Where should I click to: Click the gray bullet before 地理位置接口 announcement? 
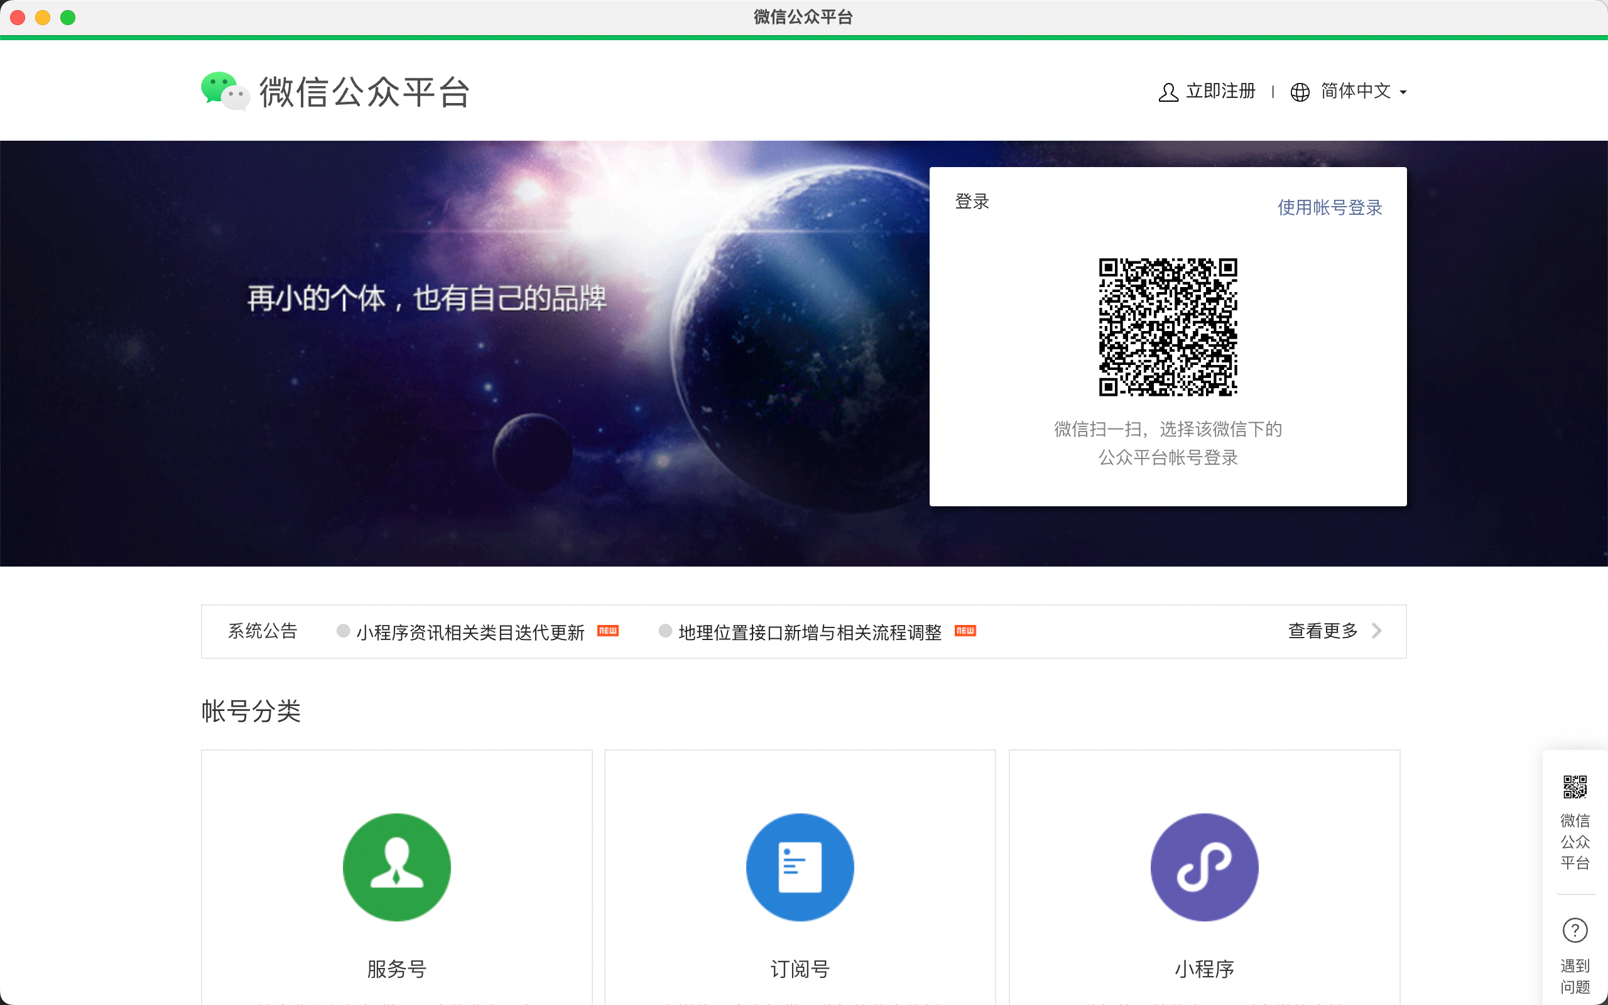click(665, 631)
